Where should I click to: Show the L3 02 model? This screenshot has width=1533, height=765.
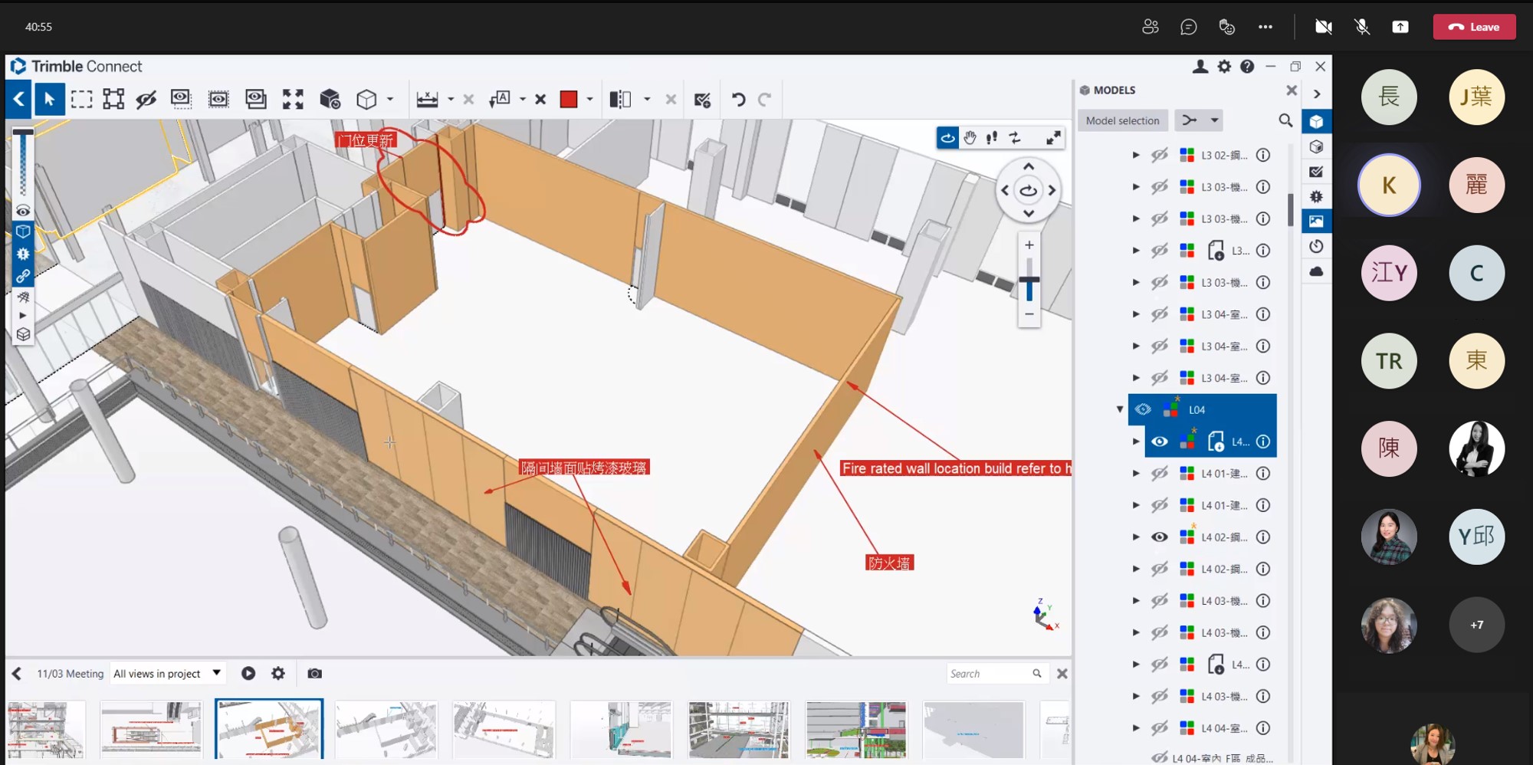[1160, 155]
